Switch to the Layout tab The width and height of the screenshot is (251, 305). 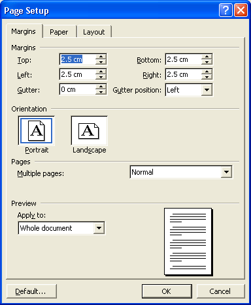pyautogui.click(x=94, y=32)
